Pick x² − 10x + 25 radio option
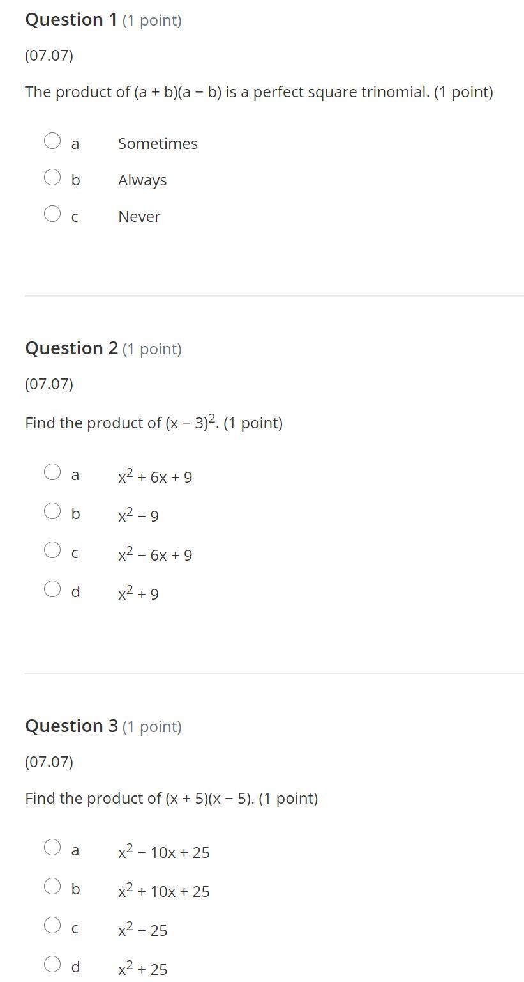 tap(52, 847)
